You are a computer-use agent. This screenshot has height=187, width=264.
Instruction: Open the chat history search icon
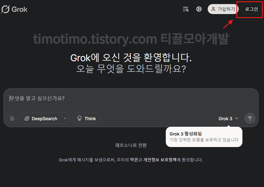pyautogui.click(x=186, y=9)
